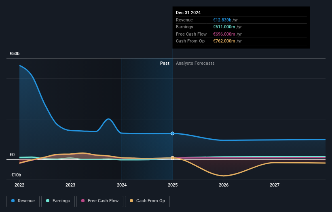Click the 'Cash From Op' row label in the tooltip
The width and height of the screenshot is (332, 212).
pos(190,41)
